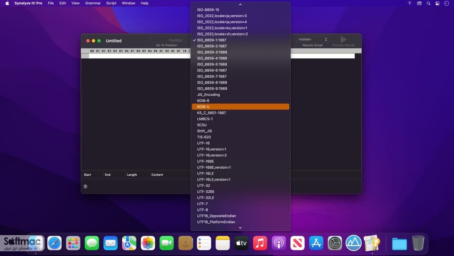Open the Results Script none dropdown
Viewport: 454px width, 256px height.
click(x=313, y=39)
